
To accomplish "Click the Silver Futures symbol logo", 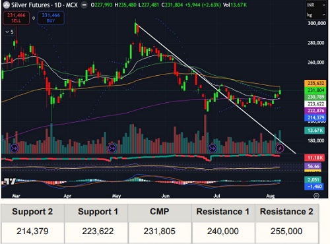I will [x=6, y=5].
